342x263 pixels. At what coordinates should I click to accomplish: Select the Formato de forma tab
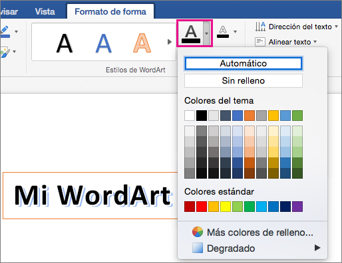110,11
